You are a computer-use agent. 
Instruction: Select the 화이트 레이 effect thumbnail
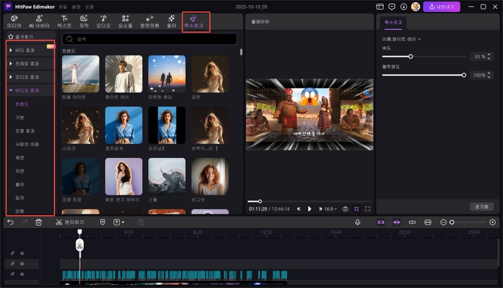coord(124,74)
